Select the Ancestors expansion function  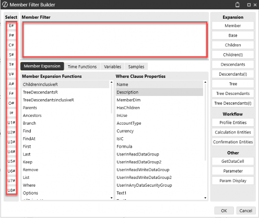65,115
